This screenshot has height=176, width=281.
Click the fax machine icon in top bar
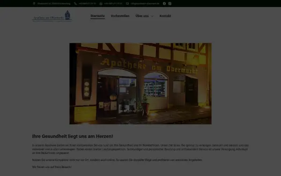101,3
